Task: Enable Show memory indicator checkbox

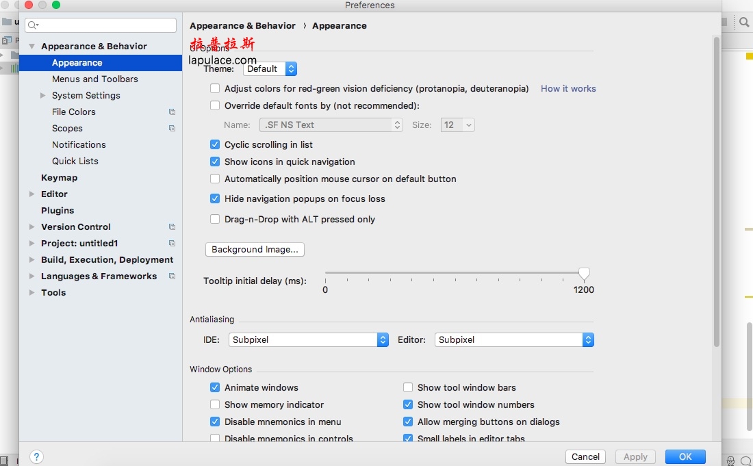Action: tap(215, 404)
